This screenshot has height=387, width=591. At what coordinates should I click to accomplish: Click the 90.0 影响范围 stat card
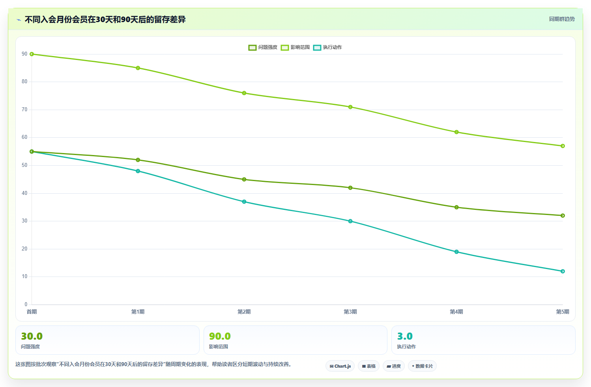(x=295, y=340)
